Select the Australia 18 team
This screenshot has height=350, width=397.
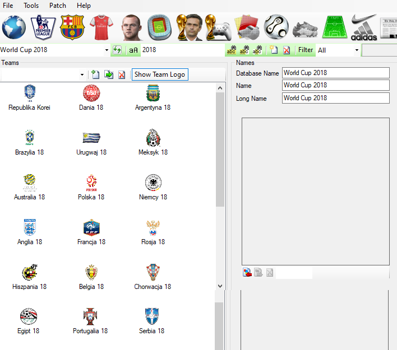[29, 187]
